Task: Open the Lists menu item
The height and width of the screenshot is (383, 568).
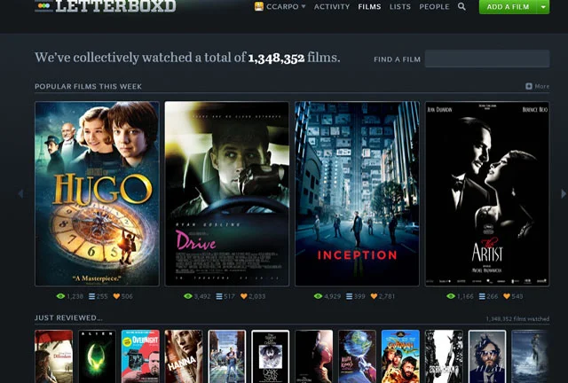Action: point(400,6)
